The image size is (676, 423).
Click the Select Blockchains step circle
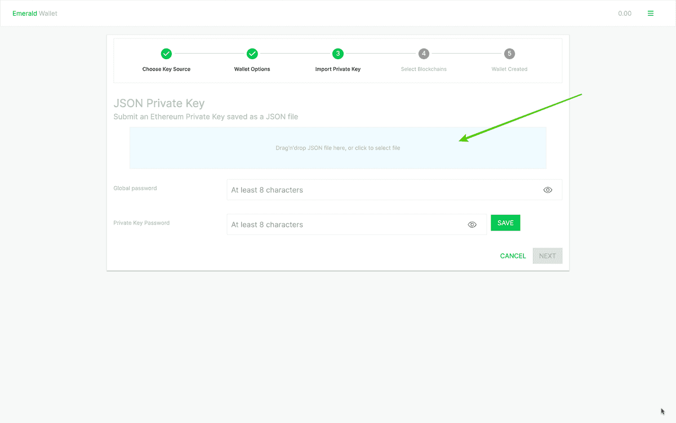pyautogui.click(x=424, y=54)
